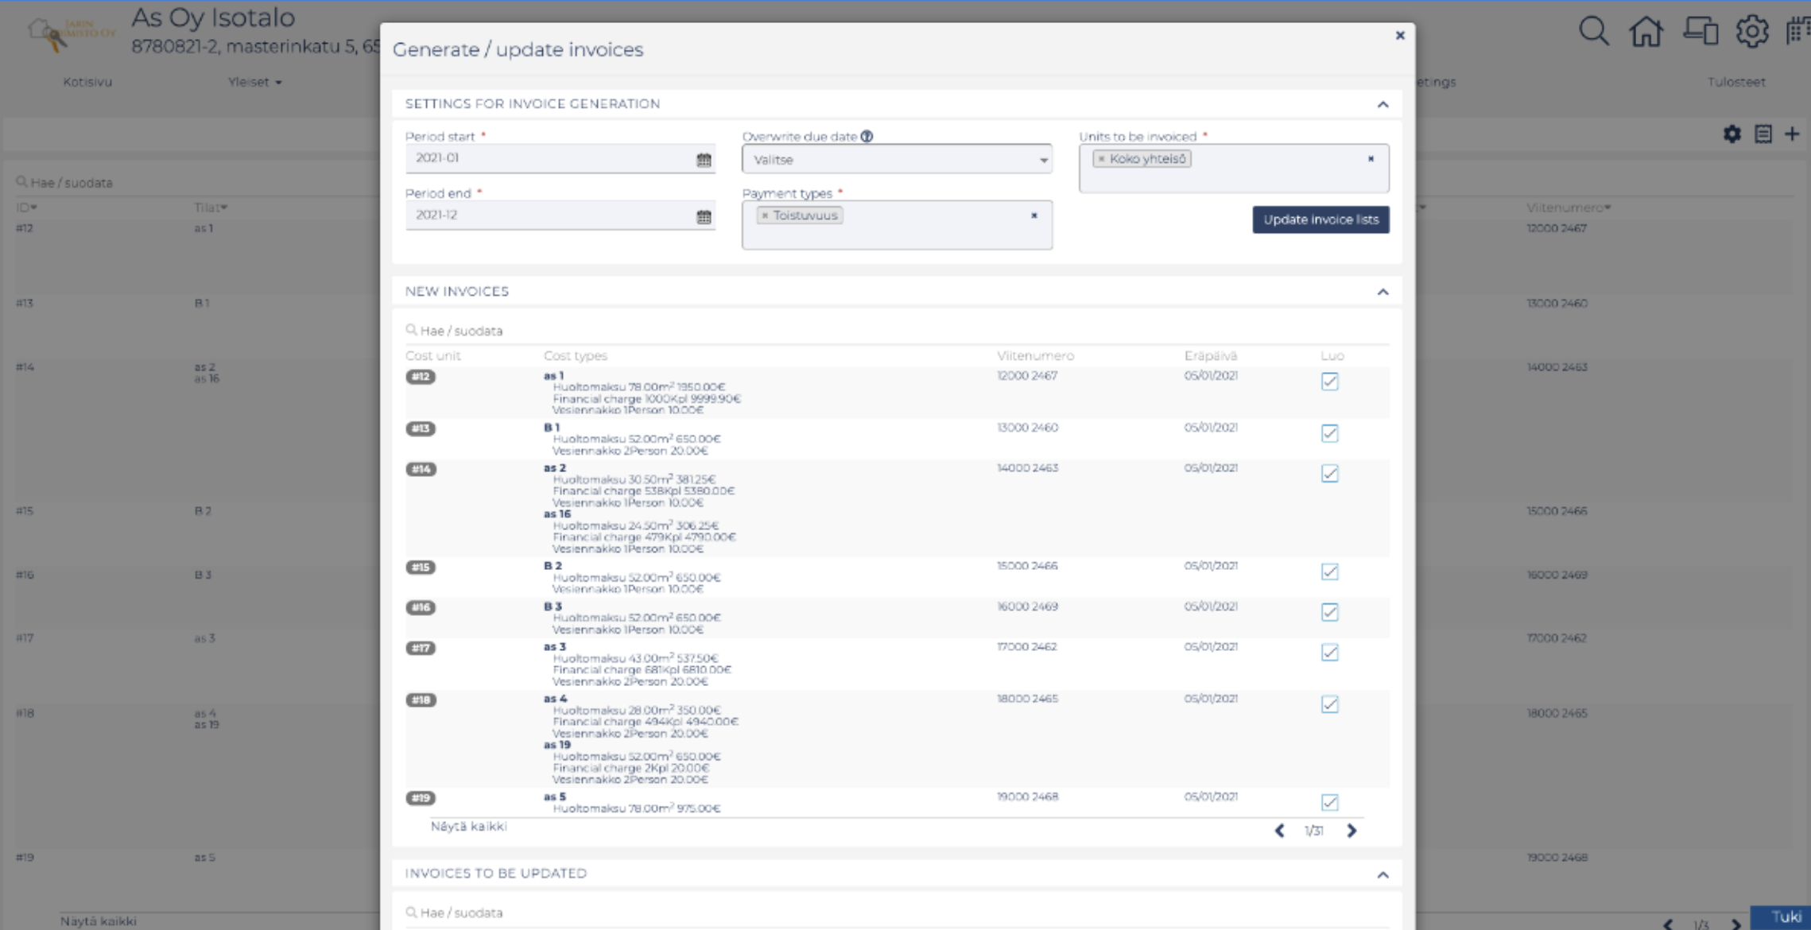Go to home via the house icon

click(1646, 32)
